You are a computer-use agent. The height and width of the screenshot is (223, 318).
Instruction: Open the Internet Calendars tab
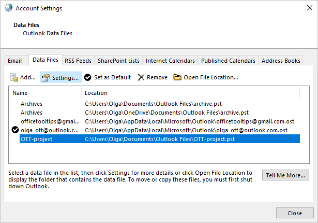click(170, 61)
